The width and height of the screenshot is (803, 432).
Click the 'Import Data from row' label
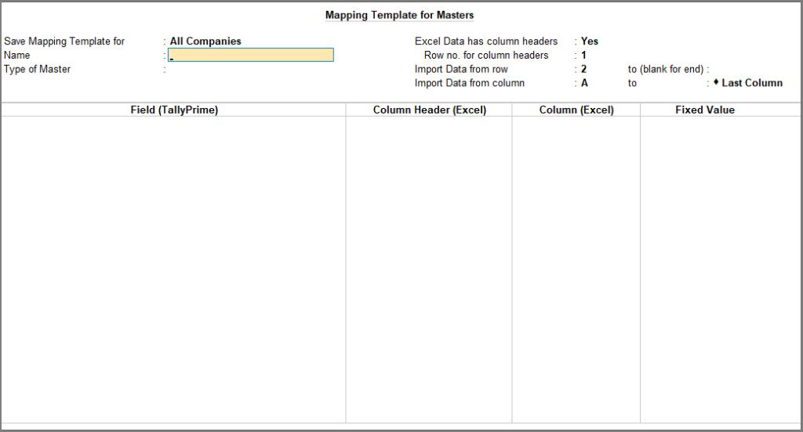tap(461, 69)
